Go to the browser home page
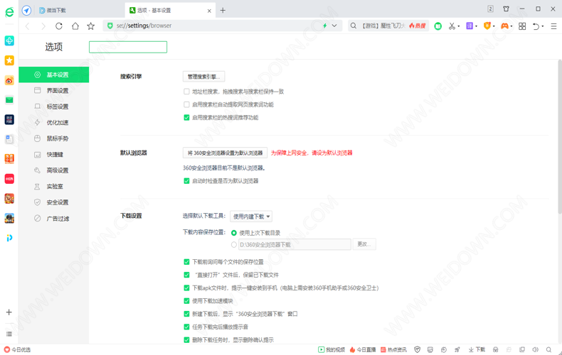Viewport: 562px width, 355px height. coord(75,26)
